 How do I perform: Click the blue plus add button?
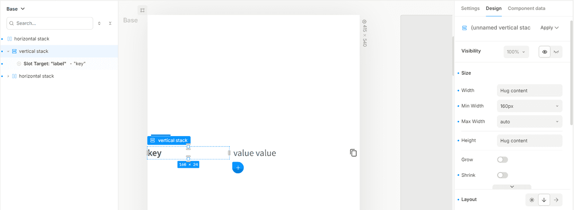point(238,167)
